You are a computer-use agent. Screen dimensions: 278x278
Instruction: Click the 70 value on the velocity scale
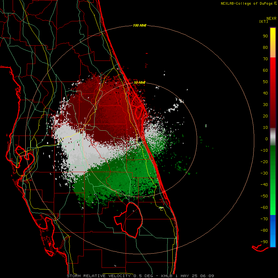click(x=265, y=59)
